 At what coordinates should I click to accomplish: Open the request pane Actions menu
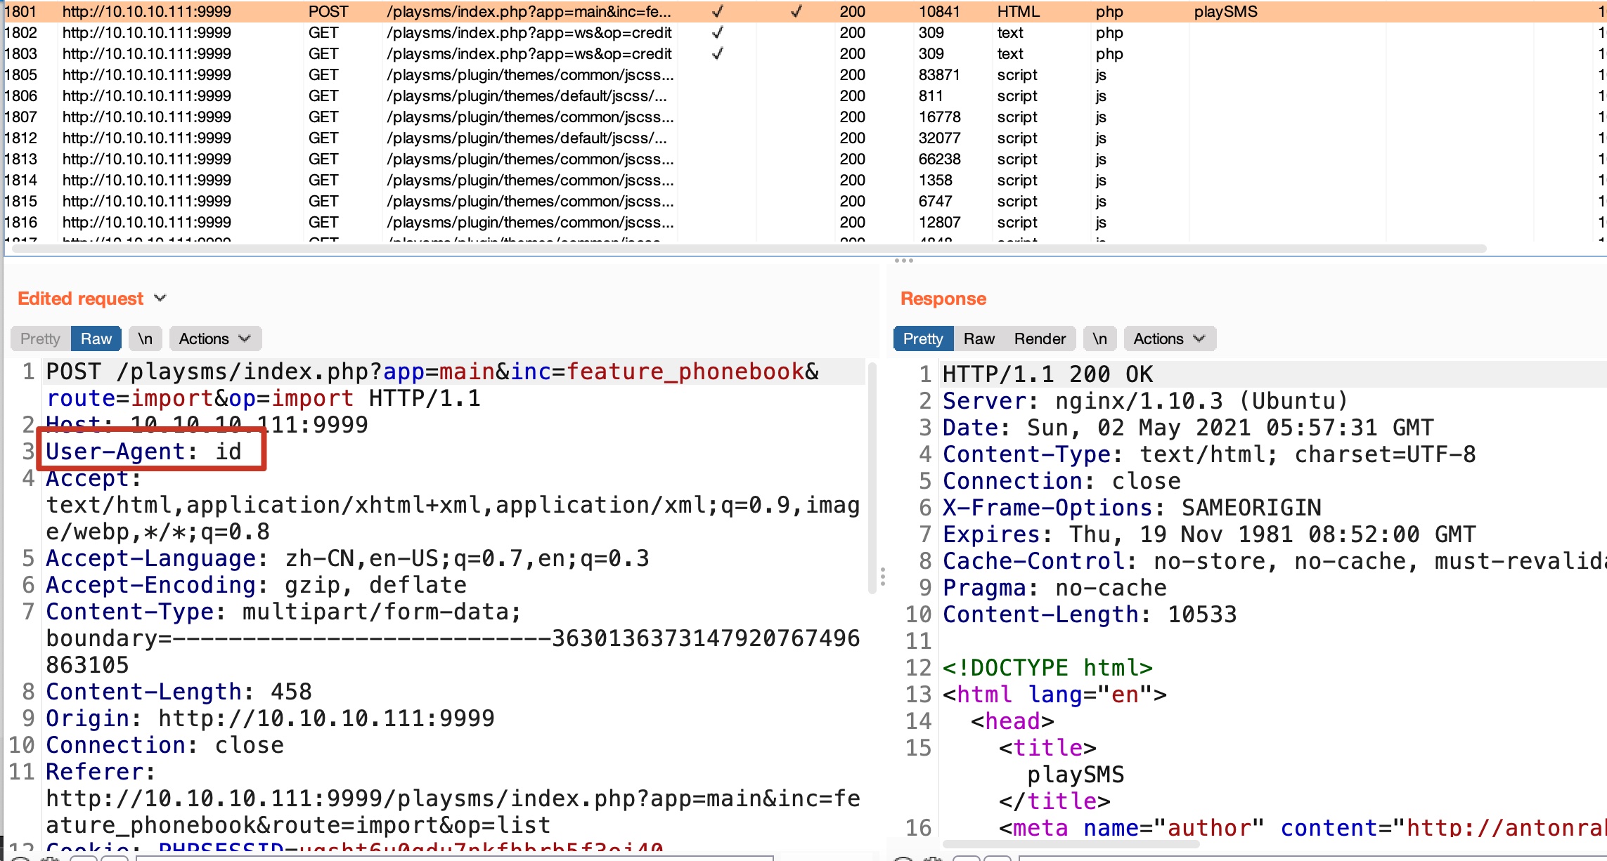point(214,339)
